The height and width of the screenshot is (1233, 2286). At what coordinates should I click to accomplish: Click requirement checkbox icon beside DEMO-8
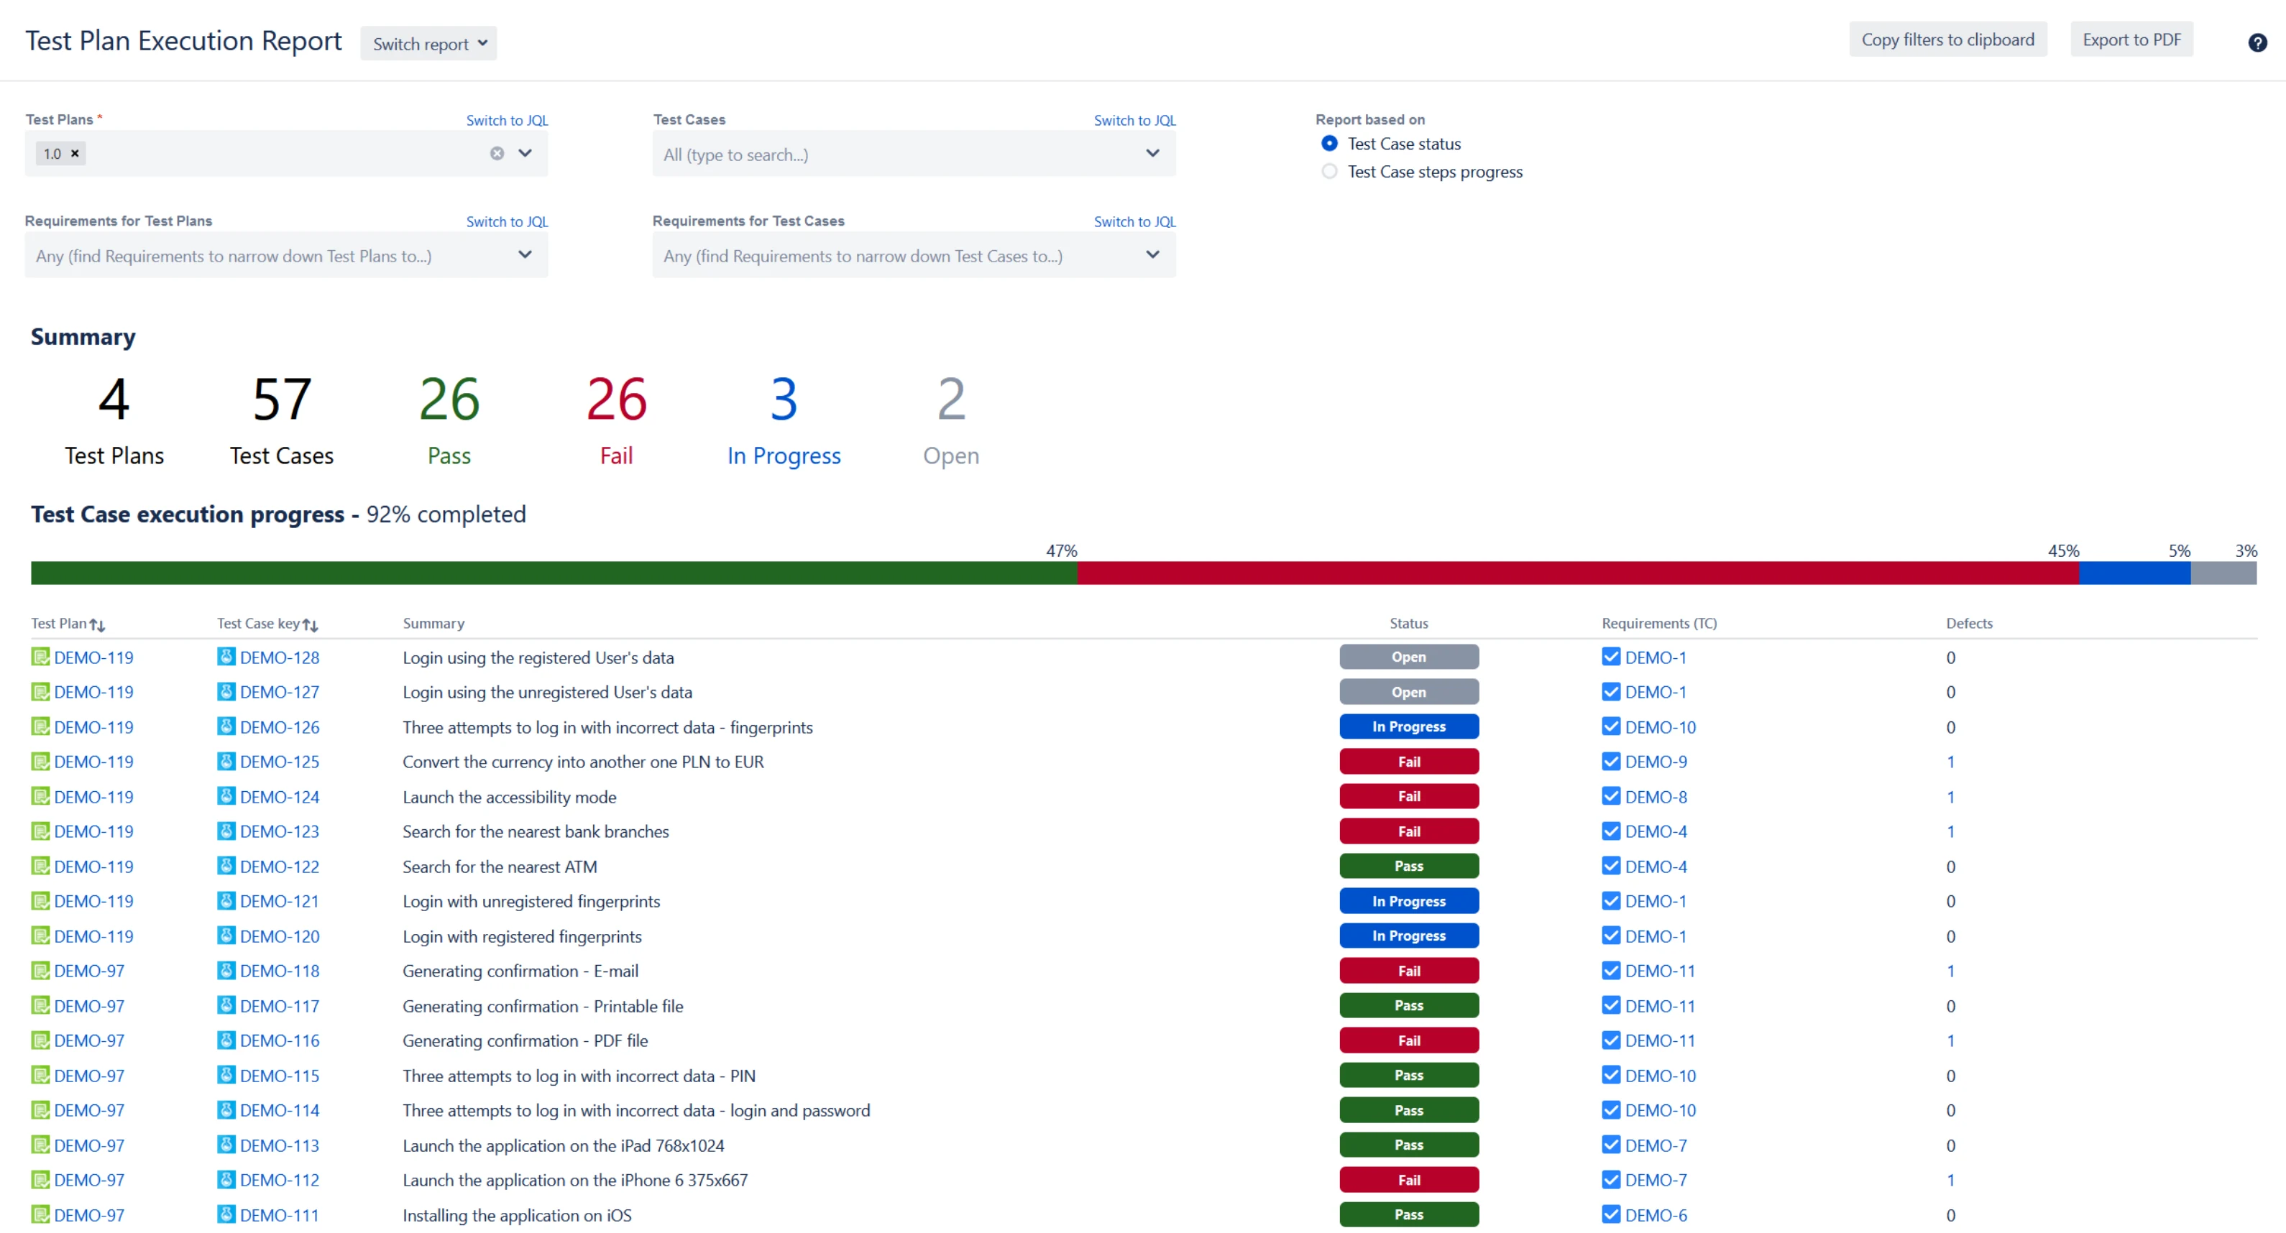pos(1611,795)
